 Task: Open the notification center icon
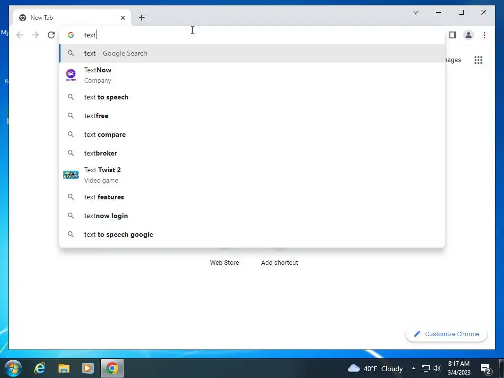[485, 368]
